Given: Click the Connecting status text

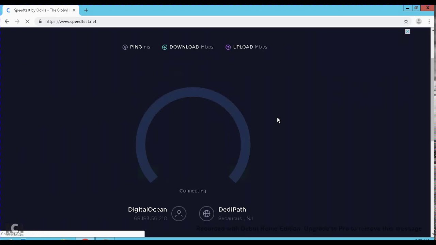Looking at the screenshot, I should (193, 191).
